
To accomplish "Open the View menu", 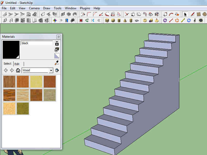I will [22, 8].
